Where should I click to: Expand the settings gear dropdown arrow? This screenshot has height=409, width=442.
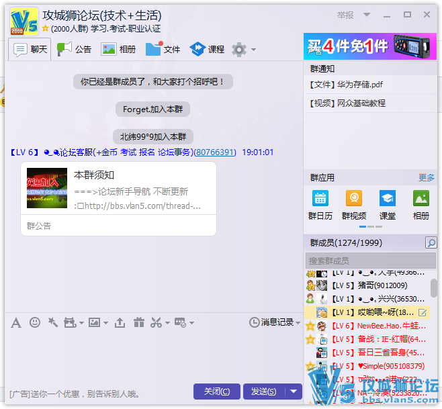coord(253,50)
